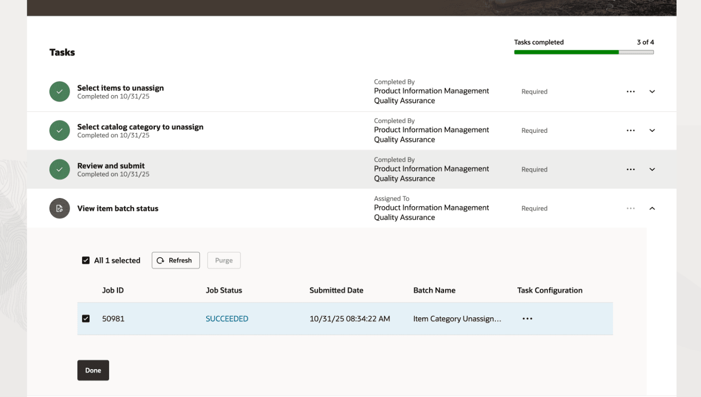Collapse the "View item batch status" section

[x=652, y=208]
